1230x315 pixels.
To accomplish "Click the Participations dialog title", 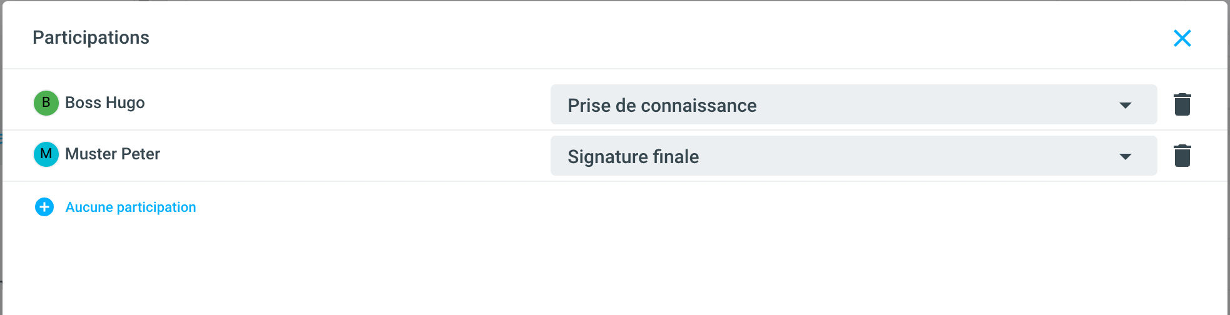I will coord(91,37).
